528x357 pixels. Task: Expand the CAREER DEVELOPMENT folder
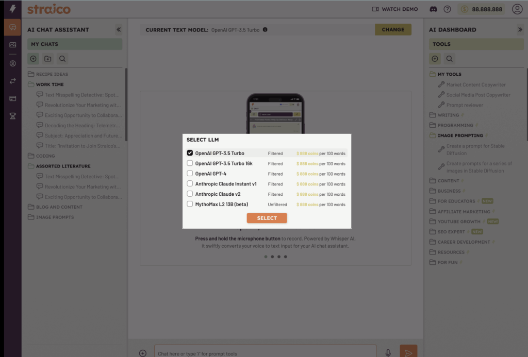[459, 242]
